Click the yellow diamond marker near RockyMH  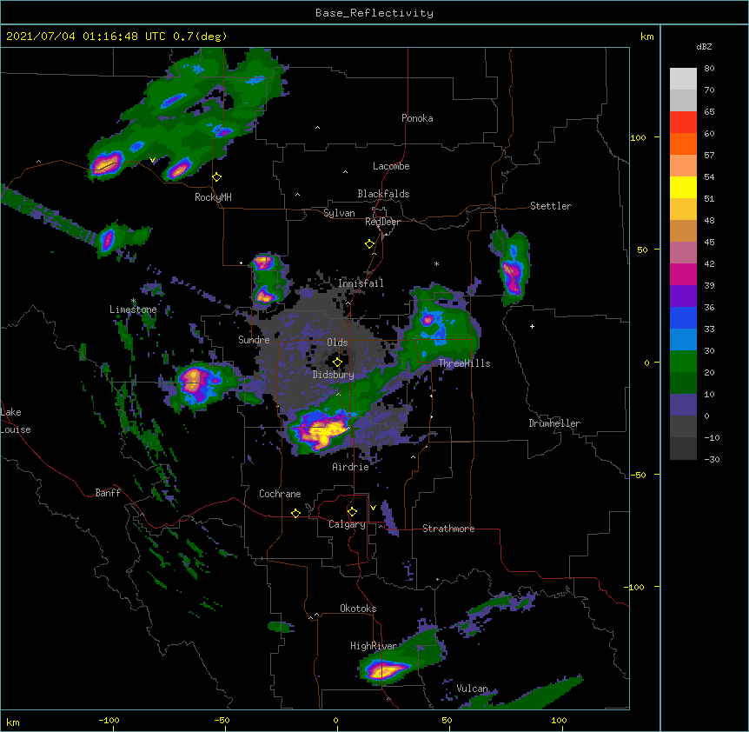pos(217,177)
